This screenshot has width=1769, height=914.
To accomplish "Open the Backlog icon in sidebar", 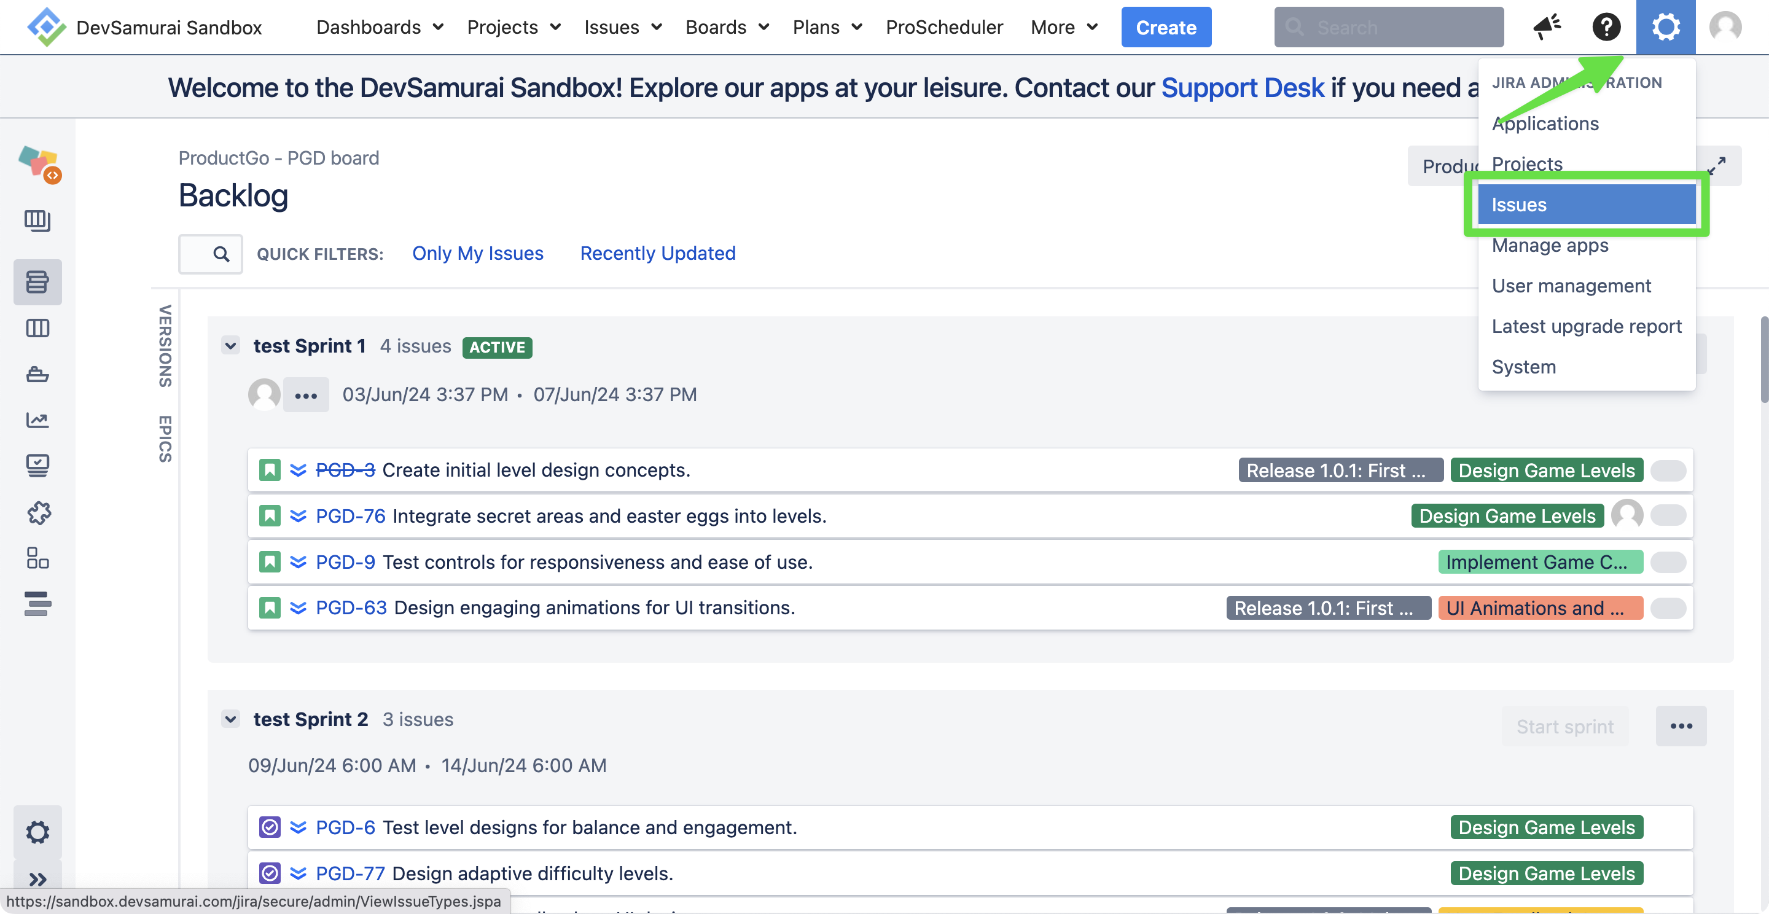I will click(37, 281).
